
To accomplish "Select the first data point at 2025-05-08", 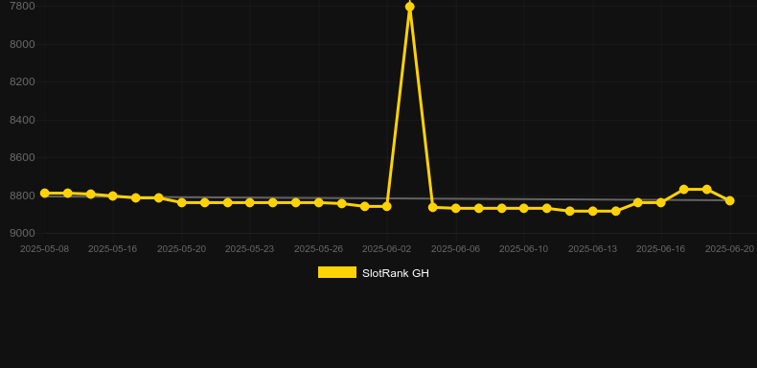I will (45, 194).
